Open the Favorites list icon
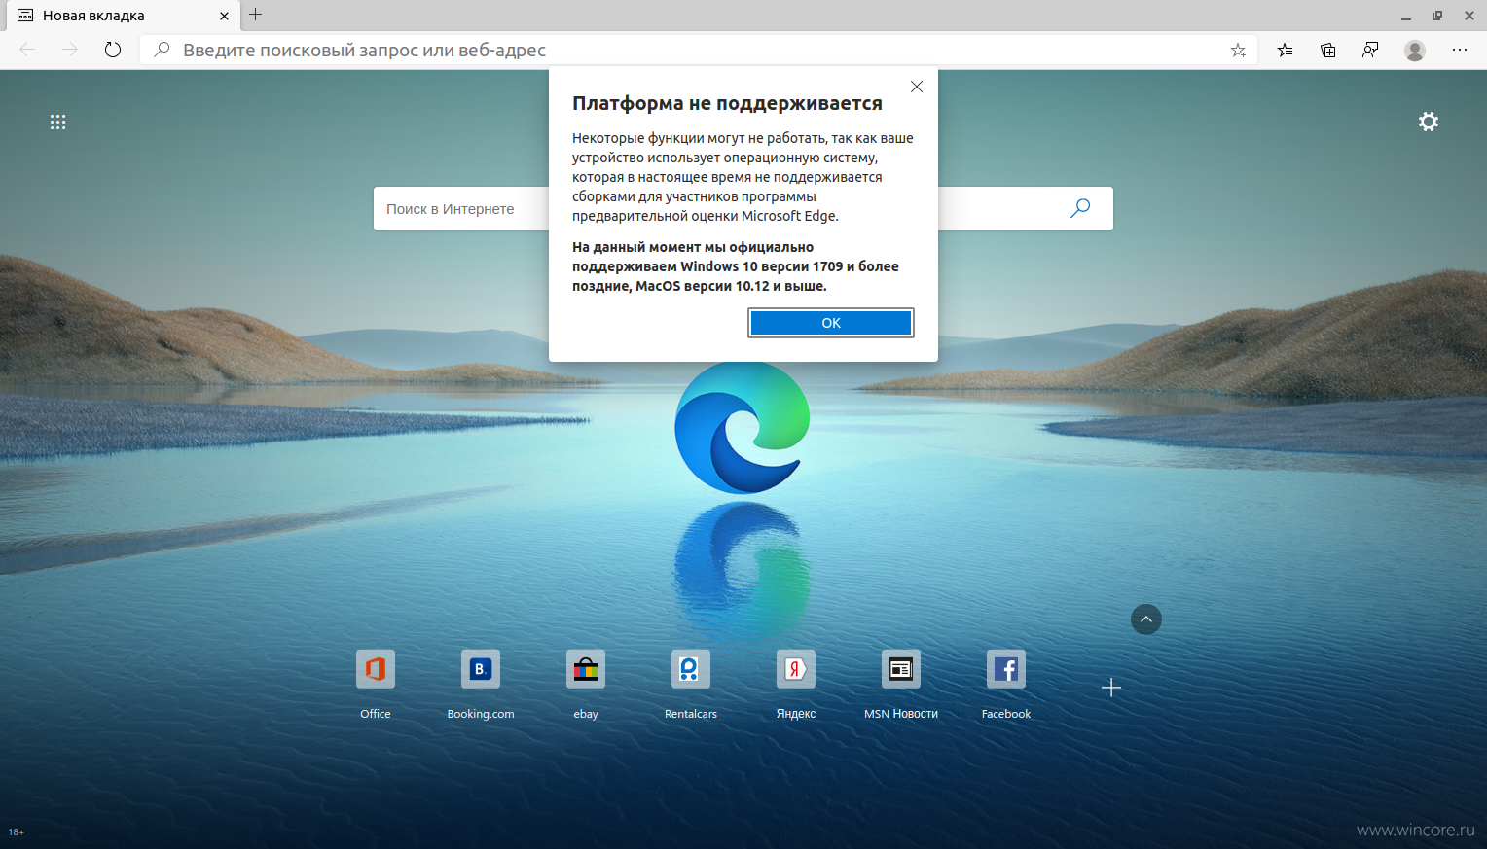The width and height of the screenshot is (1487, 849). [1286, 51]
